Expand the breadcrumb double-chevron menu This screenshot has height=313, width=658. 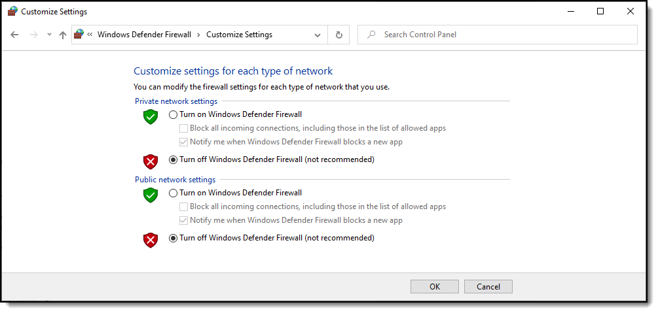point(90,35)
